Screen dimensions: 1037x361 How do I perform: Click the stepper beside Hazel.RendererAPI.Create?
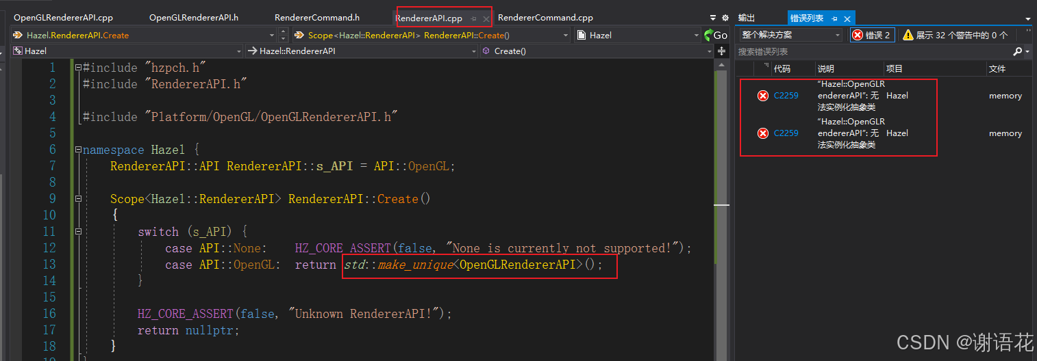click(x=284, y=35)
